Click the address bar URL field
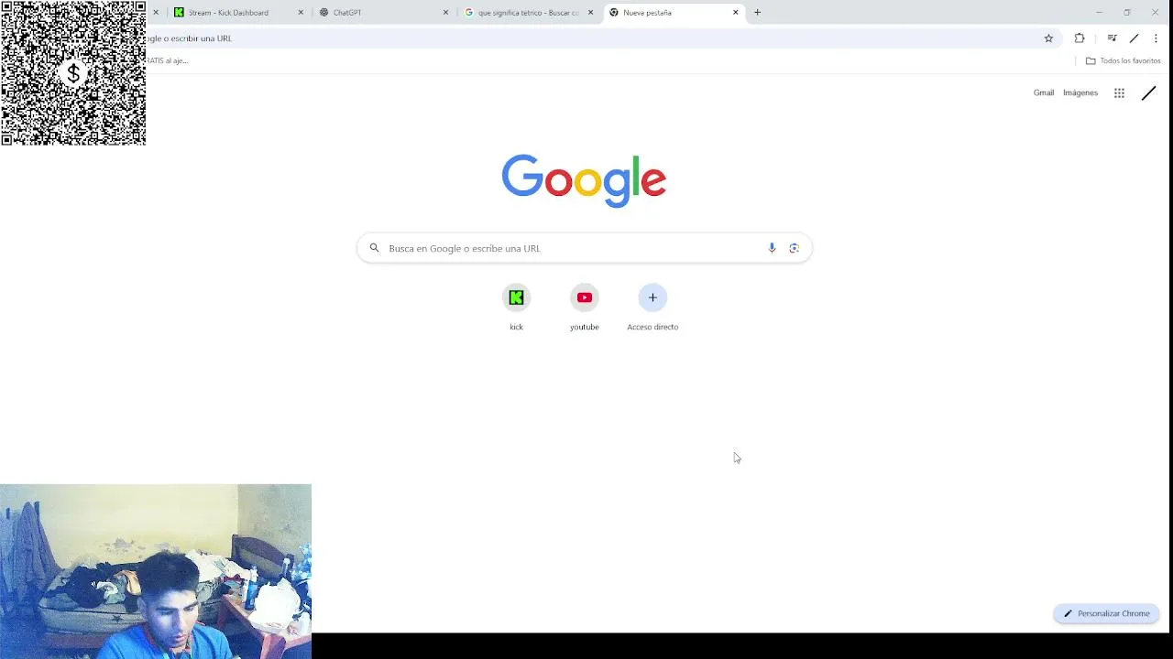Viewport: 1173px width, 659px height. click(x=586, y=38)
